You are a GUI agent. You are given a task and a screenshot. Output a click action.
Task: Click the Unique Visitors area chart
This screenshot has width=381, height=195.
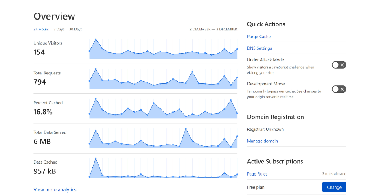click(x=163, y=48)
